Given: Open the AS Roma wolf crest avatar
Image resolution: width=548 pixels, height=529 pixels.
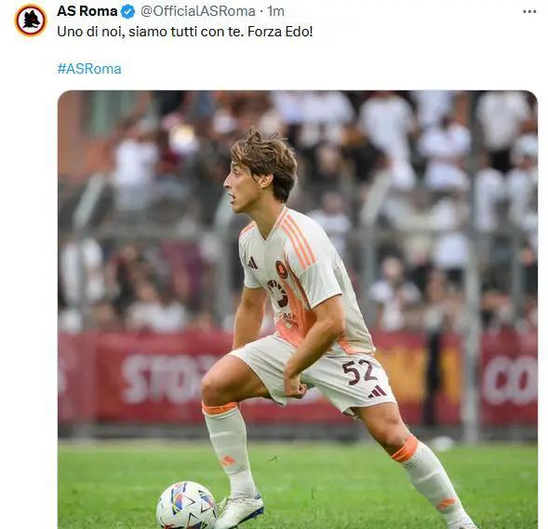Looking at the screenshot, I should 31,20.
